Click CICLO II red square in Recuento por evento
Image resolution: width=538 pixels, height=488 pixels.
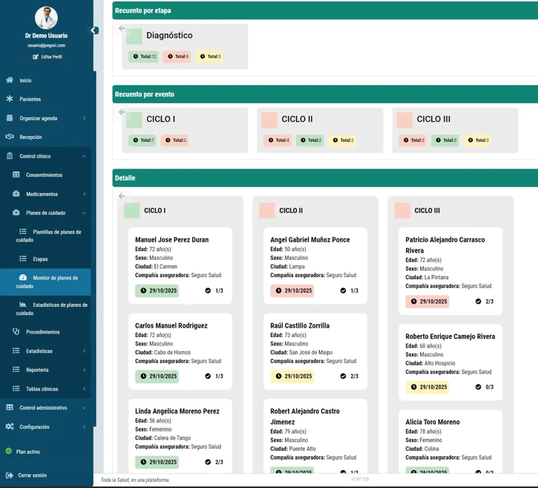tap(269, 120)
